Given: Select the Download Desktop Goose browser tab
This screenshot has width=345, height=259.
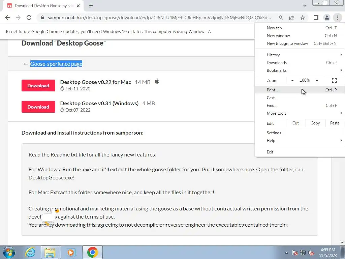Looking at the screenshot, I should [x=43, y=6].
